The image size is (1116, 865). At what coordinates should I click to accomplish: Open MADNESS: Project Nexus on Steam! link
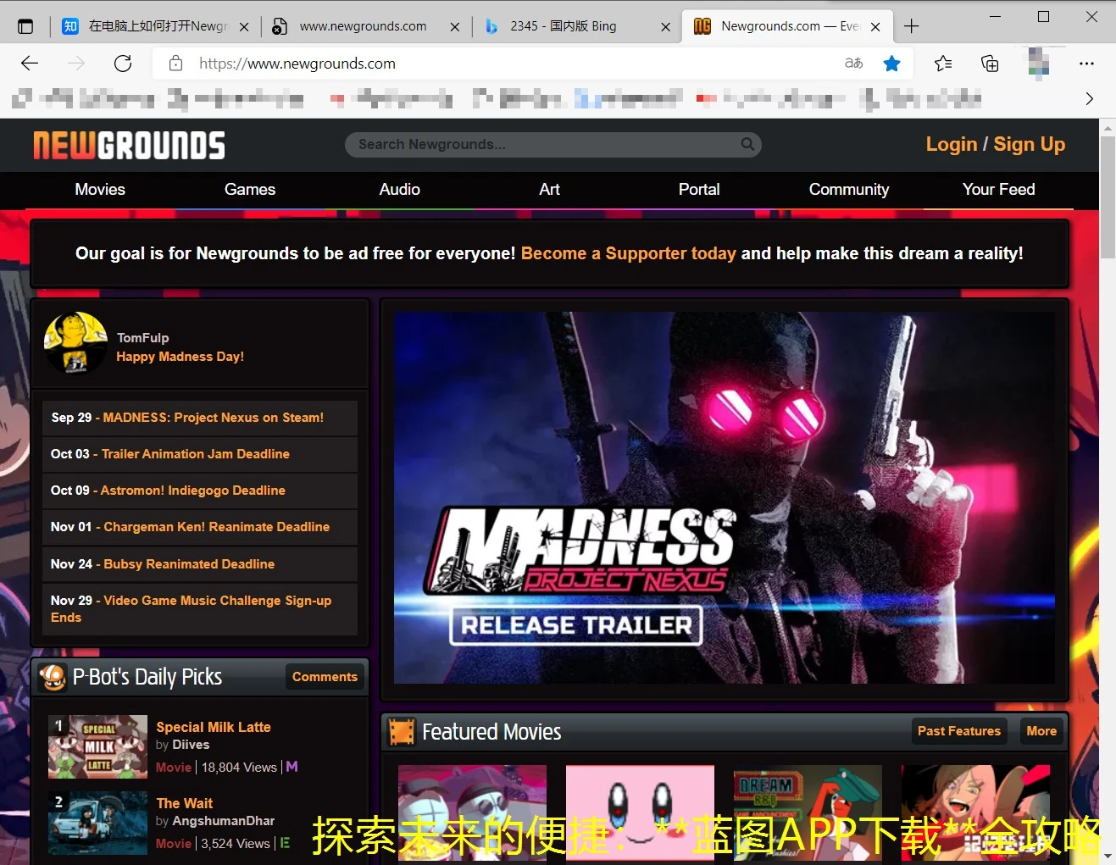click(x=214, y=418)
